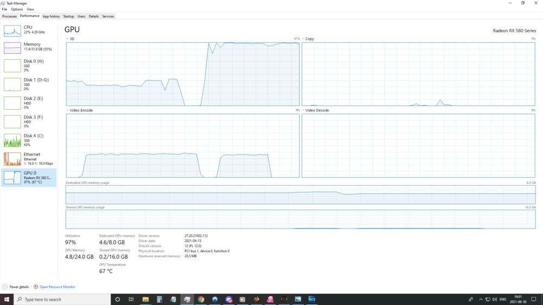Open the Ethernet performance view

[x=29, y=159]
